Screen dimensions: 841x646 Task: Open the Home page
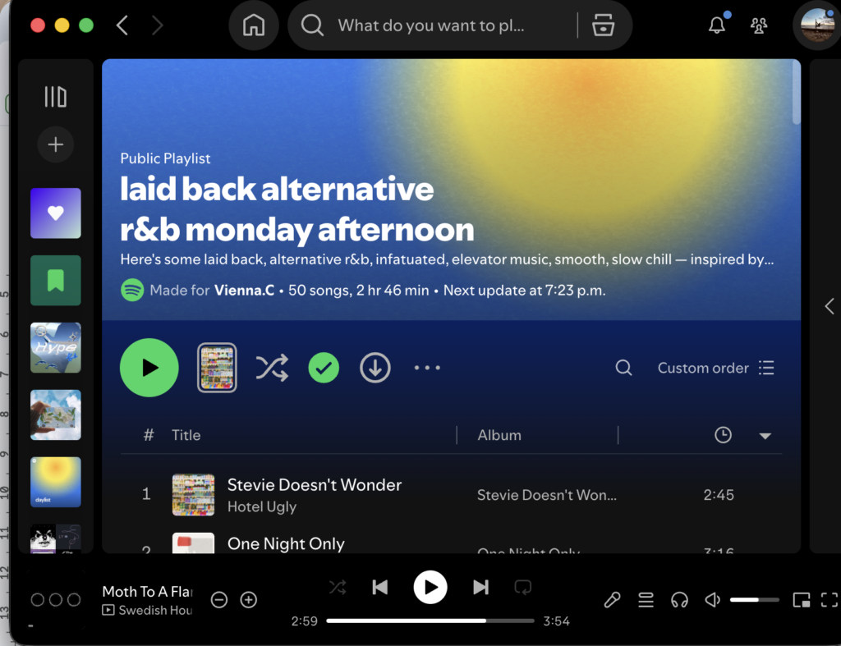[254, 25]
